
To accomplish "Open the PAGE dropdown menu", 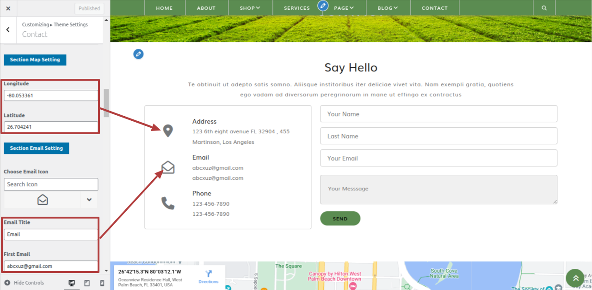I will pos(344,8).
